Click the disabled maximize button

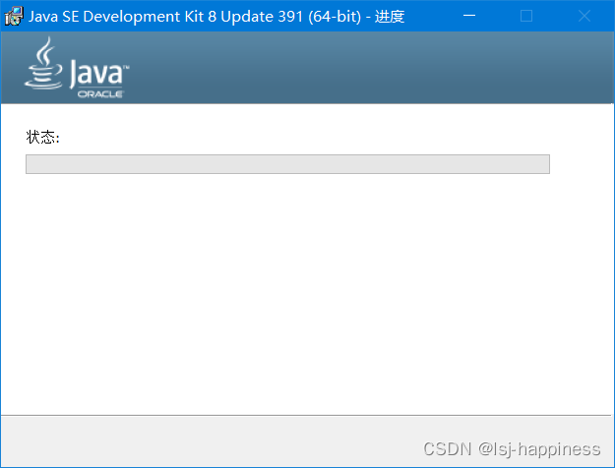(x=526, y=16)
